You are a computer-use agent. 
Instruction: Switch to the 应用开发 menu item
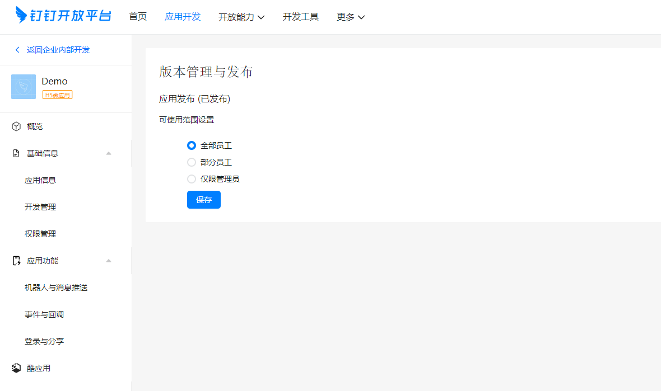click(183, 17)
